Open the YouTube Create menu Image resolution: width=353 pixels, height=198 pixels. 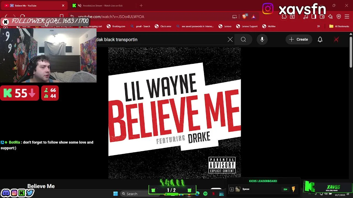click(x=299, y=40)
